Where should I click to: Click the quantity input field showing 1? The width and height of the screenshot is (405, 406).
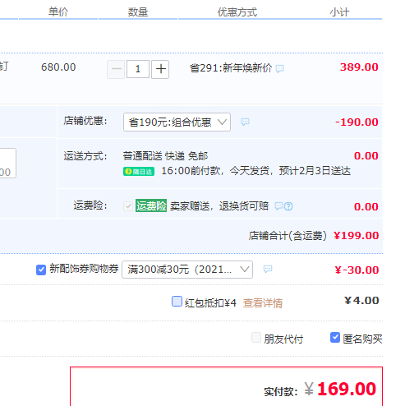pos(138,69)
